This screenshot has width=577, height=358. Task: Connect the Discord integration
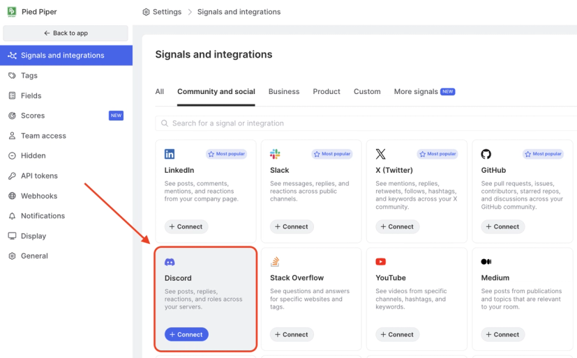186,334
